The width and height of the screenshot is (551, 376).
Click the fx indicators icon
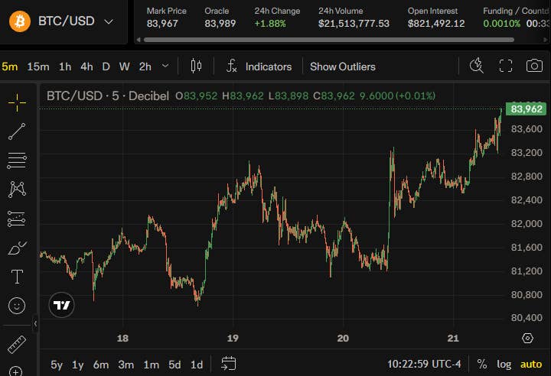click(231, 66)
